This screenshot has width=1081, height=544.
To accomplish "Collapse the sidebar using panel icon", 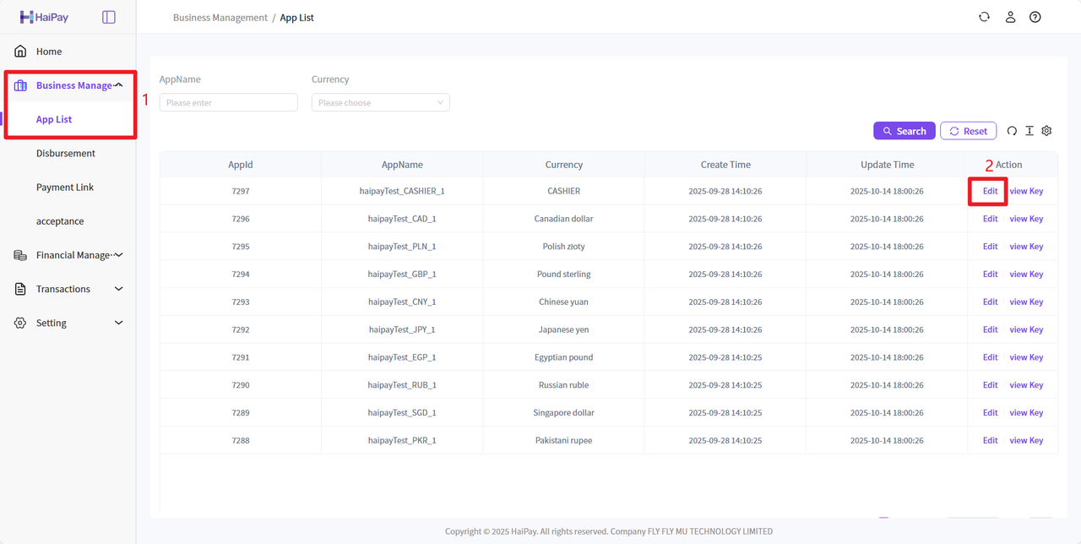I will click(109, 17).
